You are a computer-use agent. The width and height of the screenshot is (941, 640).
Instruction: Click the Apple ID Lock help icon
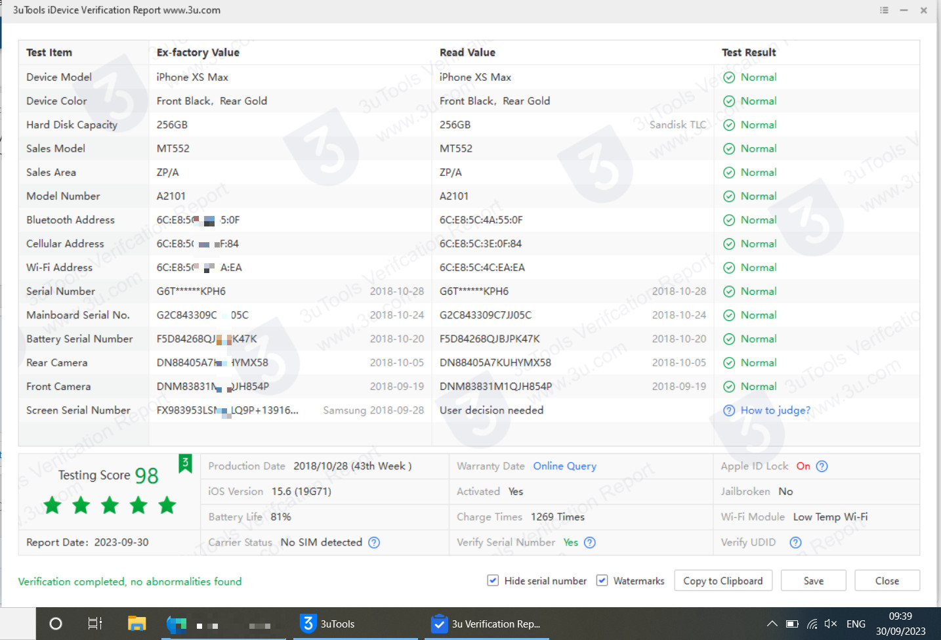(x=822, y=466)
